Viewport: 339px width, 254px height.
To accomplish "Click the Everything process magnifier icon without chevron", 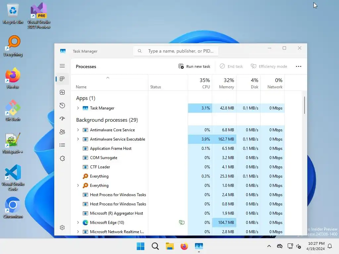I will (x=85, y=176).
